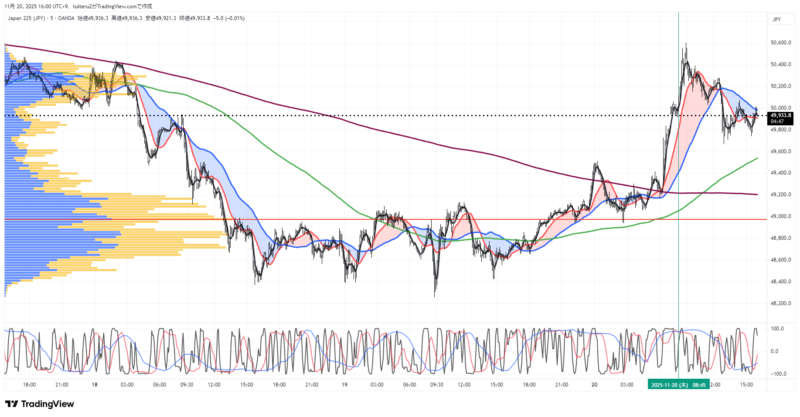
Task: Click the JPY currency label
Action: coord(776,19)
